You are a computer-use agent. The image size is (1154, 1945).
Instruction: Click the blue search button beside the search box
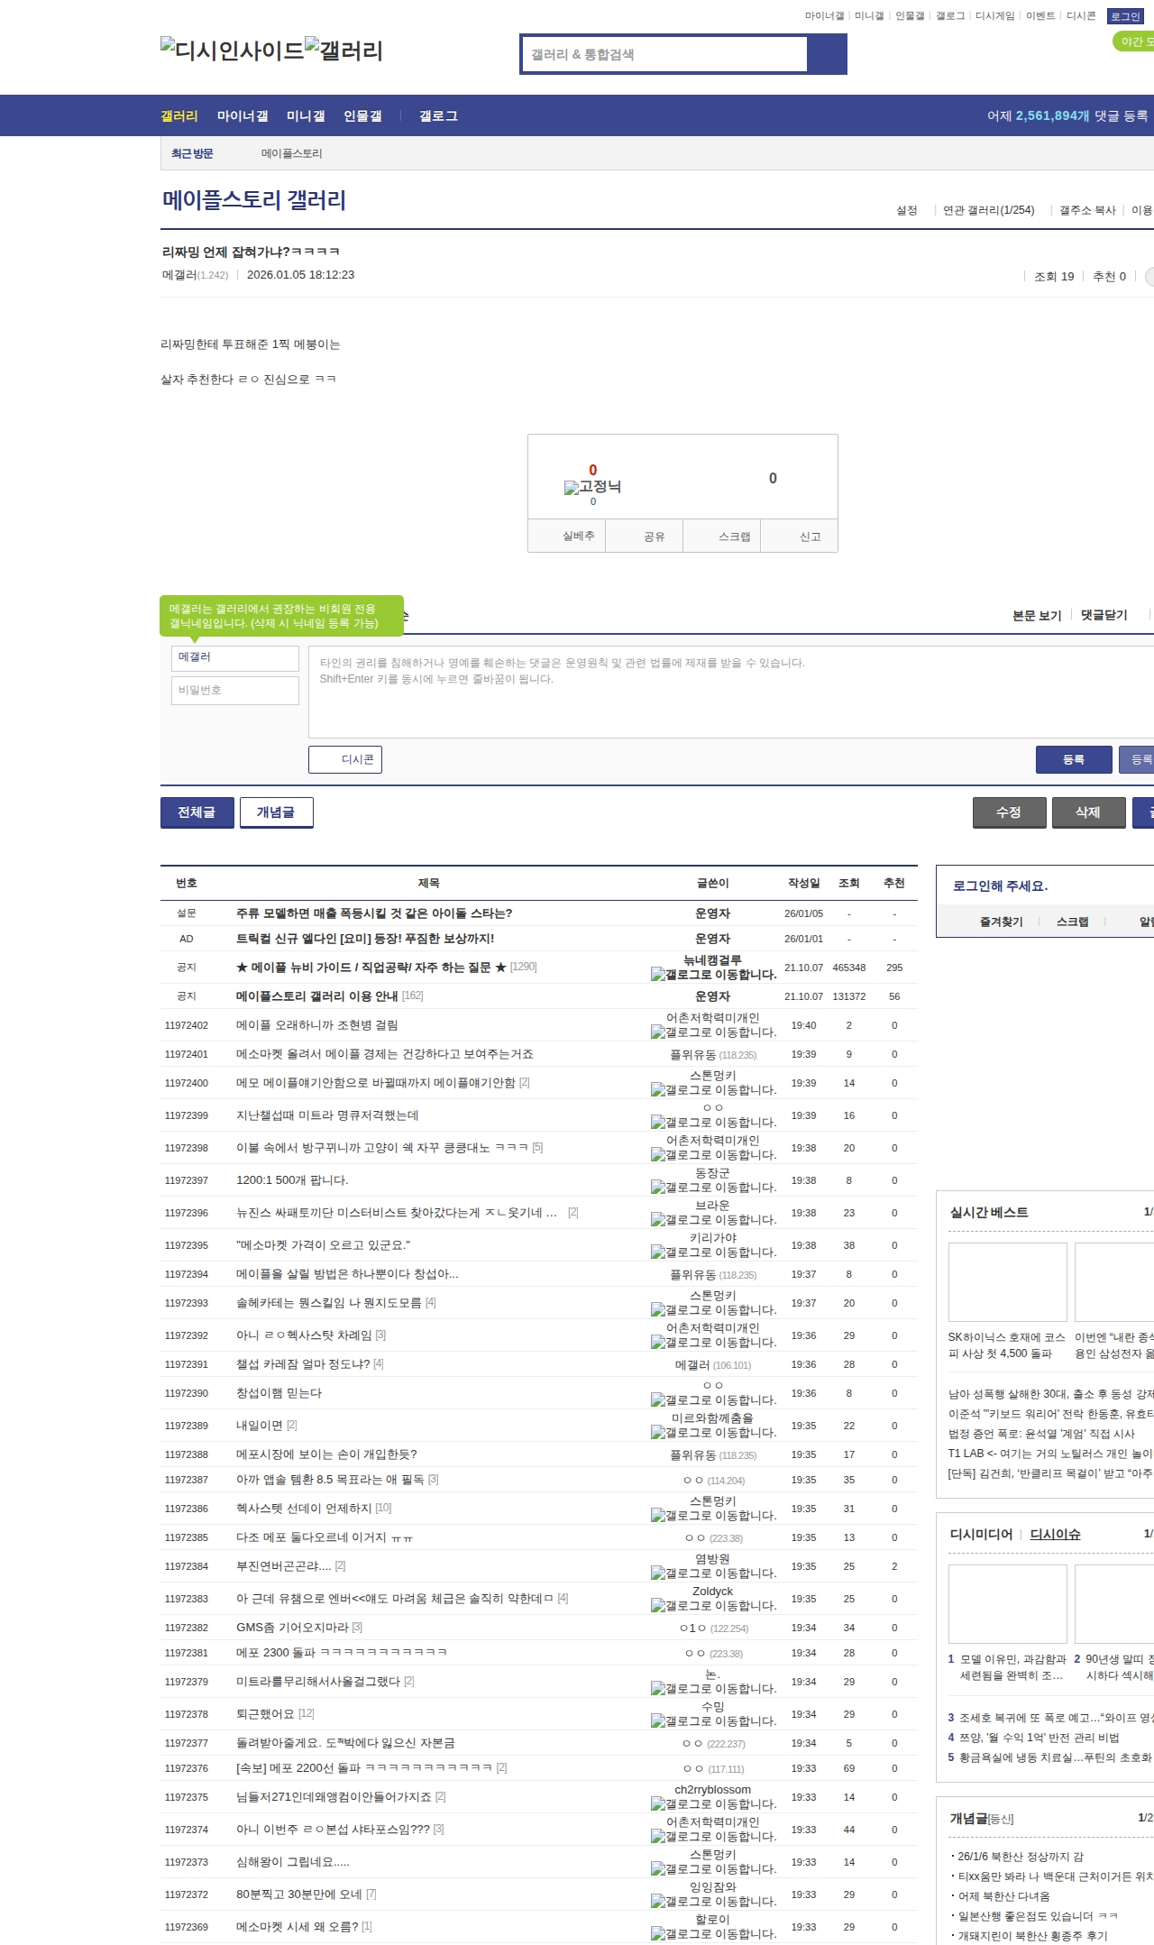[x=827, y=54]
